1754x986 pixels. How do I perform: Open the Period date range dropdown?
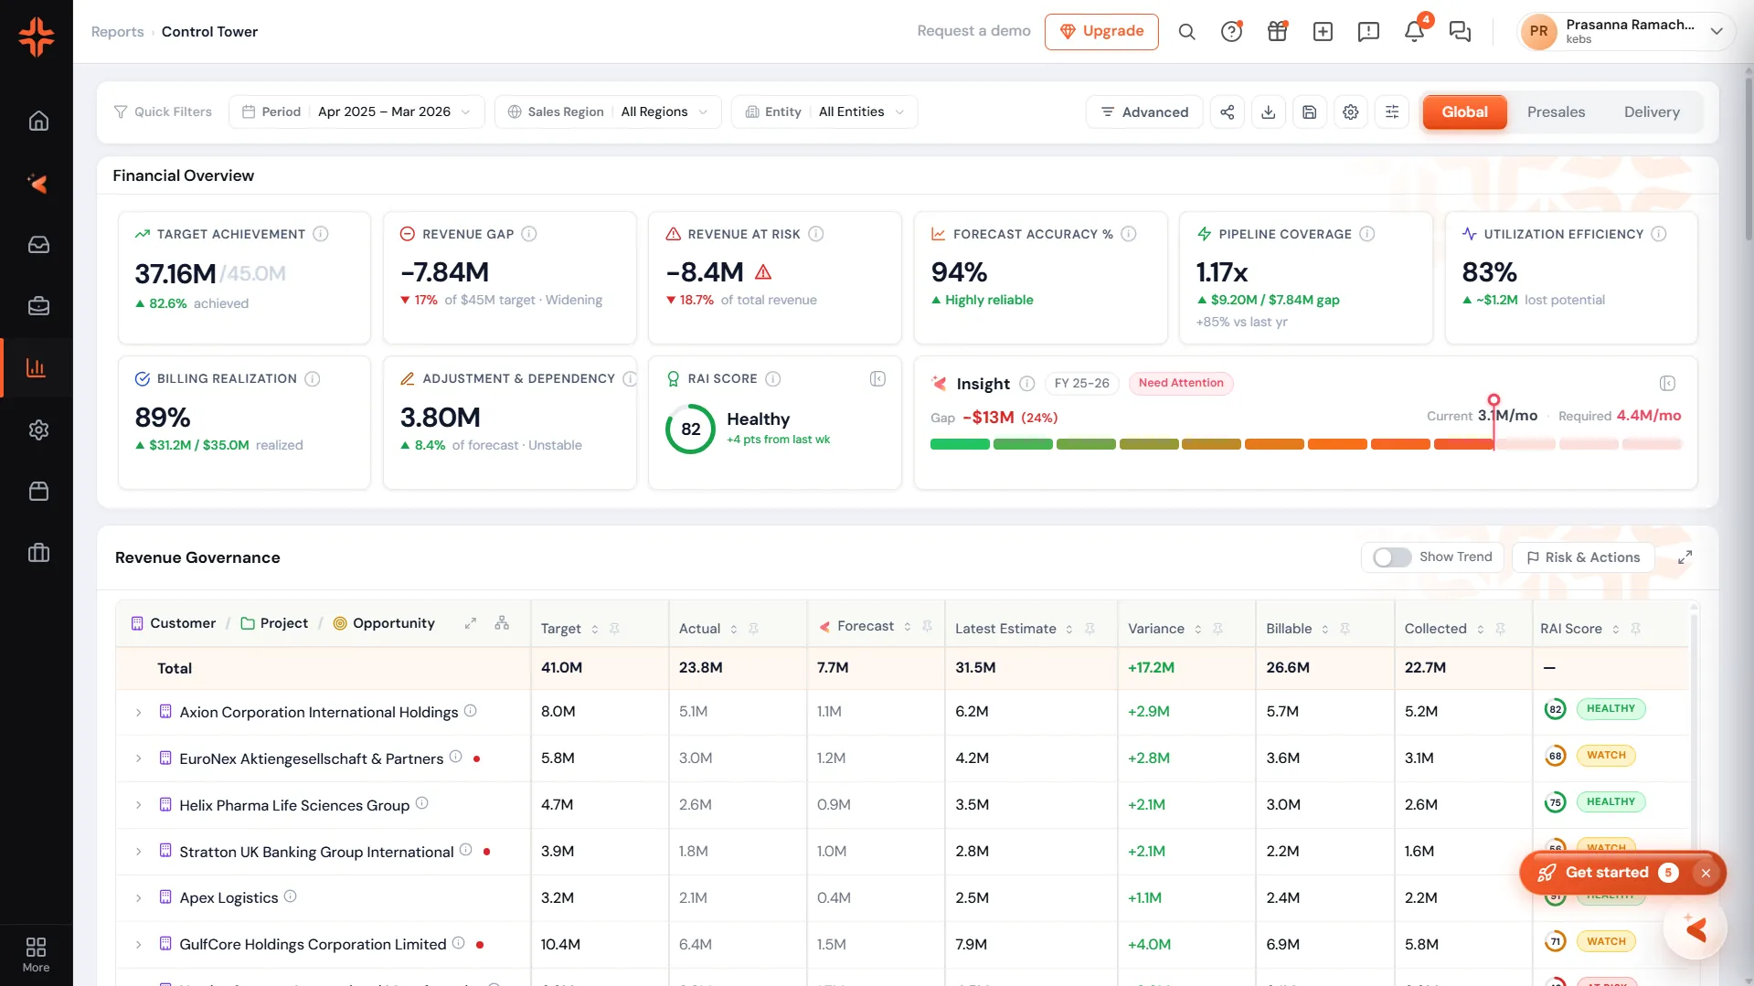pos(356,112)
